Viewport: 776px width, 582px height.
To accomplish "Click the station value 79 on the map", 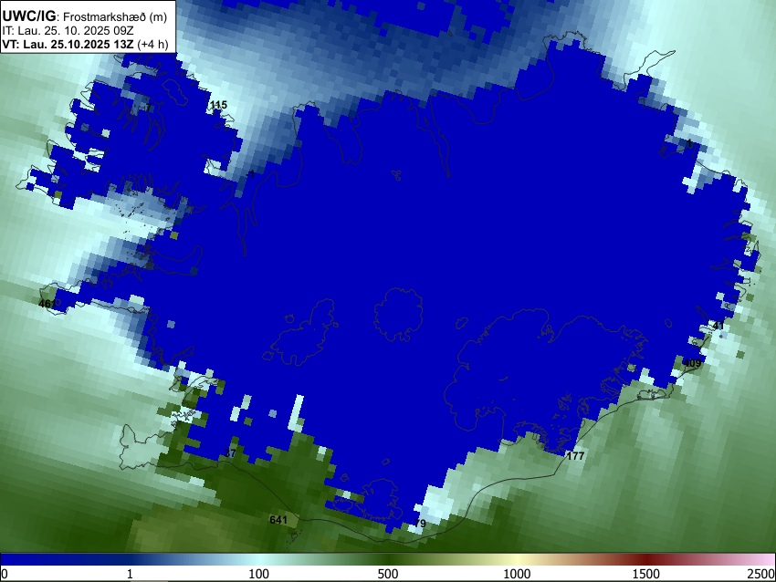I will click(420, 523).
